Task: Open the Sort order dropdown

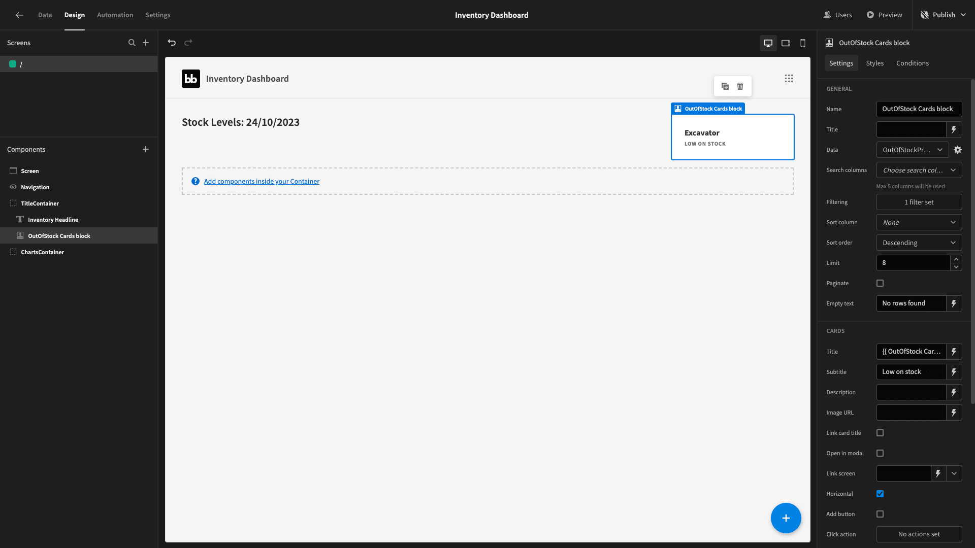Action: point(919,243)
